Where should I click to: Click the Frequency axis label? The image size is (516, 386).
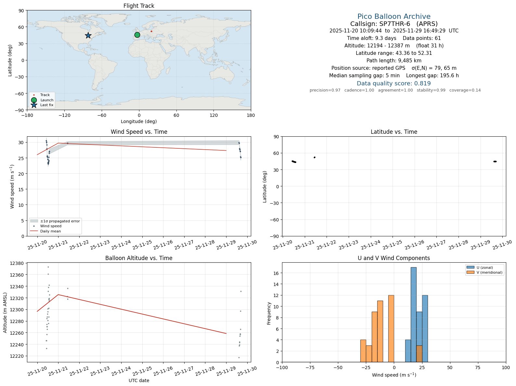[x=269, y=313]
